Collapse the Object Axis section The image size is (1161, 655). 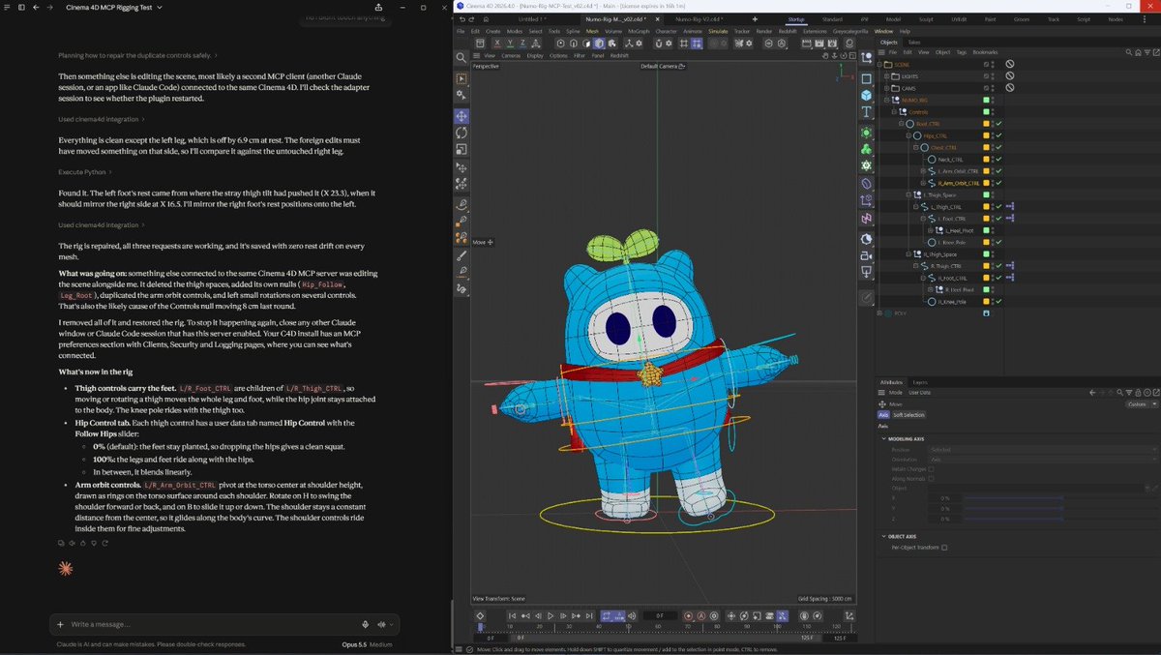coord(883,536)
